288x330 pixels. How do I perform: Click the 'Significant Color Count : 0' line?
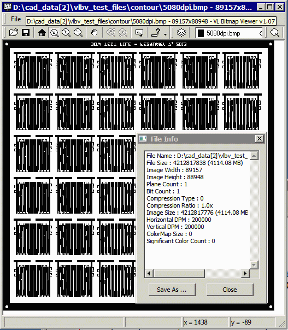click(181, 241)
